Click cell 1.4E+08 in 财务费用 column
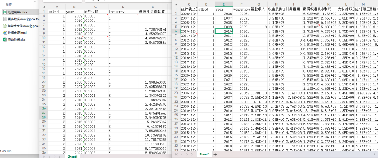 pos(293,93)
